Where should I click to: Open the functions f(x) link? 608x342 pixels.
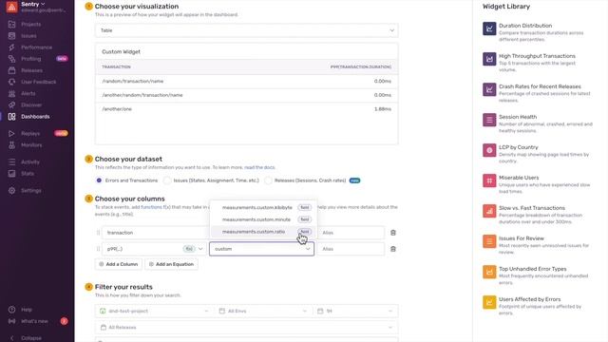coord(156,207)
